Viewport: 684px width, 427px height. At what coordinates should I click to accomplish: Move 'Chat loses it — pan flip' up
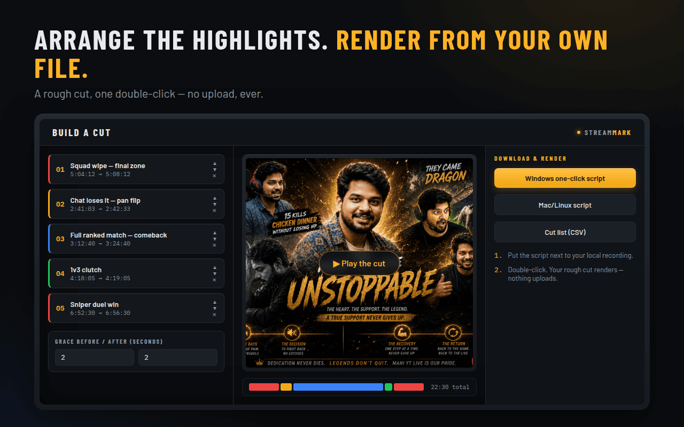[x=214, y=198]
